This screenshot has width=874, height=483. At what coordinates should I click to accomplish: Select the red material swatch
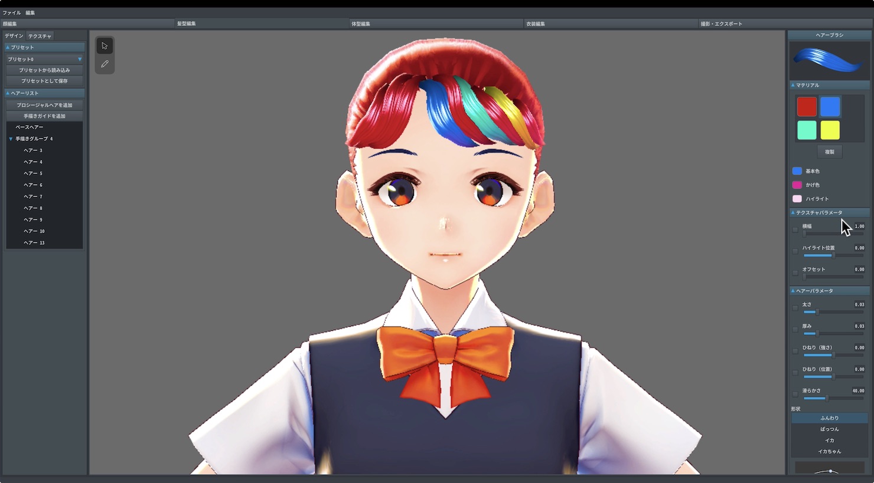807,107
